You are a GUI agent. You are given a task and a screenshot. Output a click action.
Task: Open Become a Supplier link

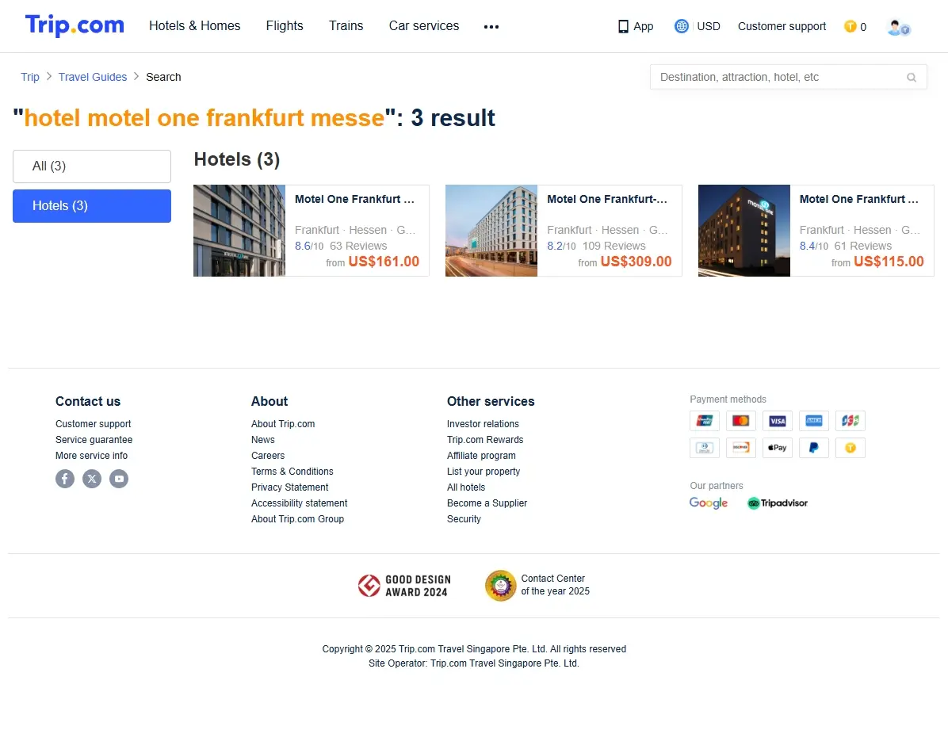coord(487,503)
